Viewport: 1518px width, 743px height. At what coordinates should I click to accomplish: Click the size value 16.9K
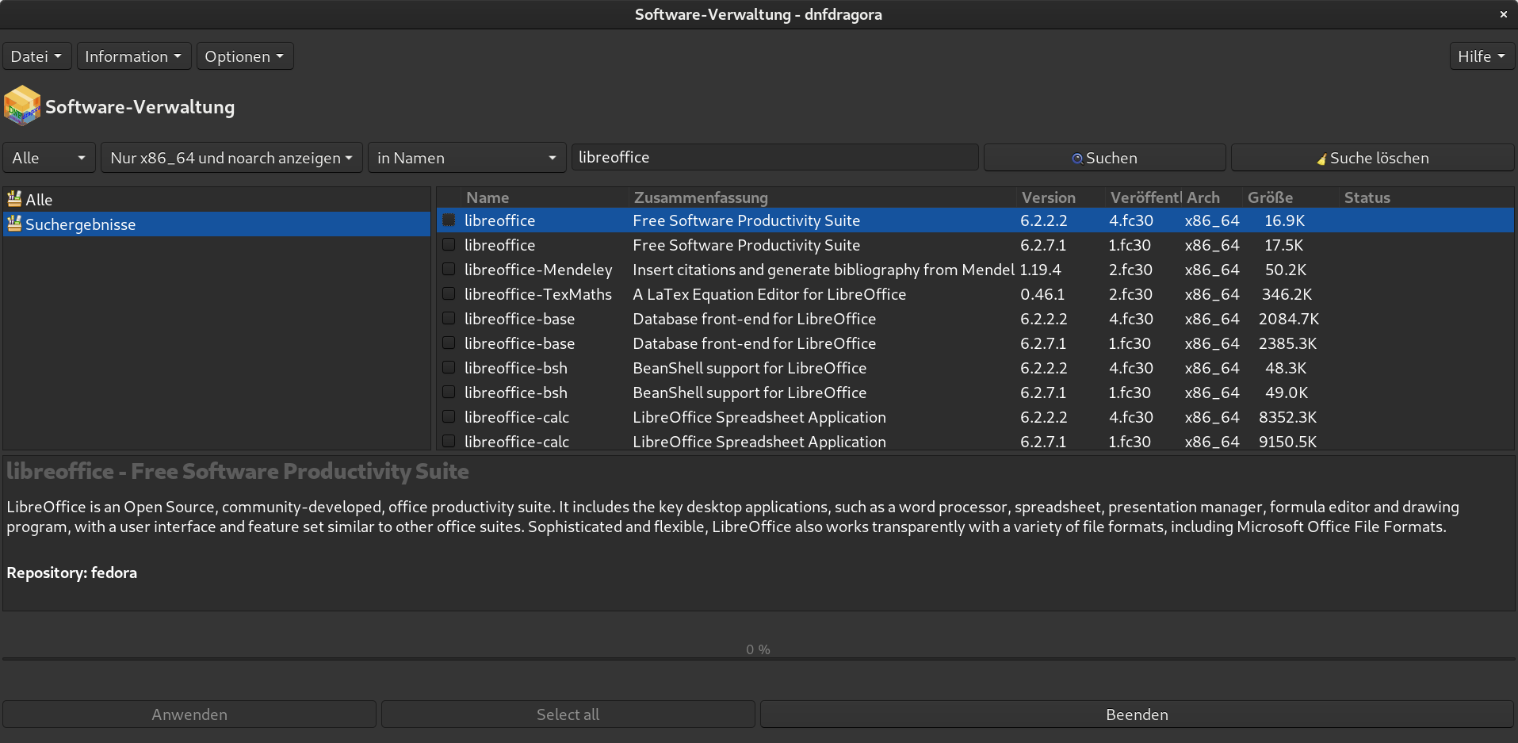pos(1284,220)
